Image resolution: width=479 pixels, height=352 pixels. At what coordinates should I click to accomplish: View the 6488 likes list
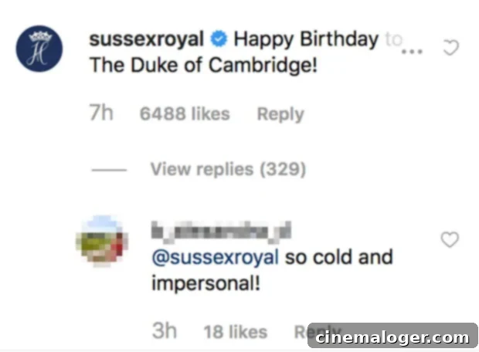[185, 114]
